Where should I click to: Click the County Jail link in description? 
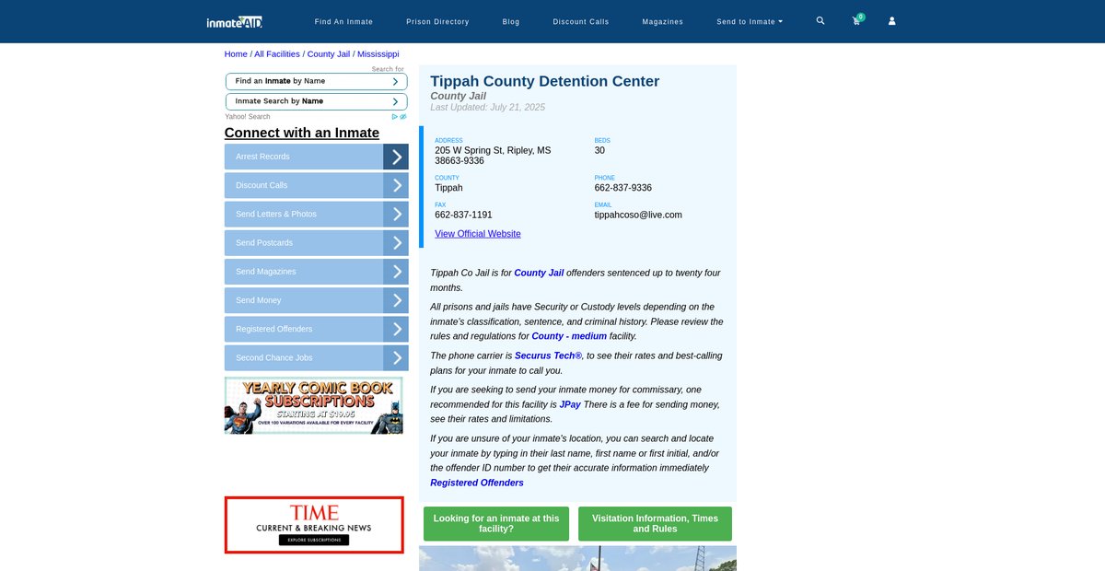coord(539,273)
